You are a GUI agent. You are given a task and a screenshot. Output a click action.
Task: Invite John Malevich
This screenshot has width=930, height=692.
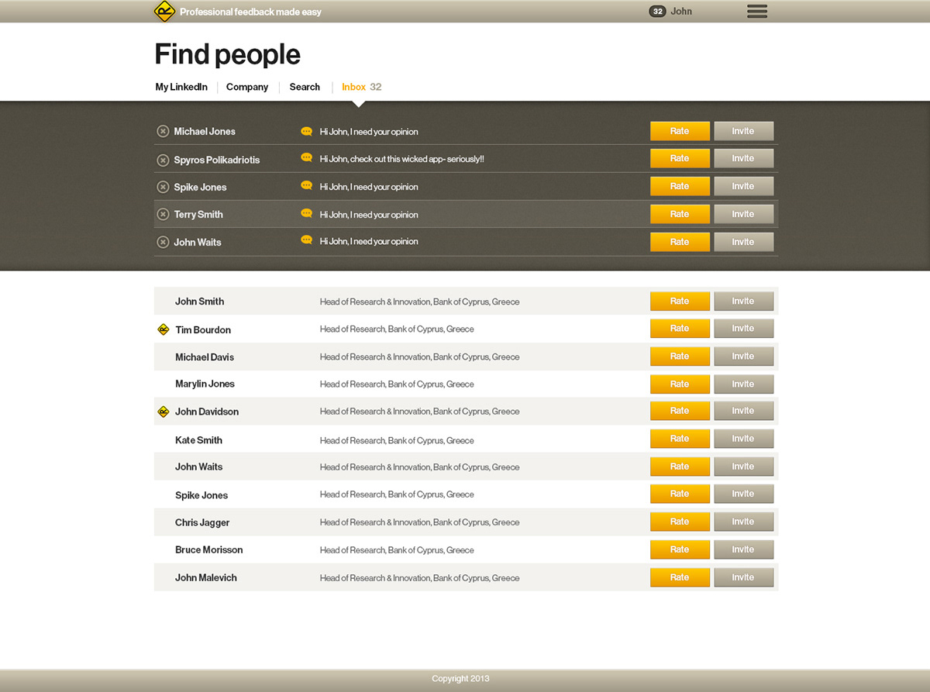(x=743, y=577)
